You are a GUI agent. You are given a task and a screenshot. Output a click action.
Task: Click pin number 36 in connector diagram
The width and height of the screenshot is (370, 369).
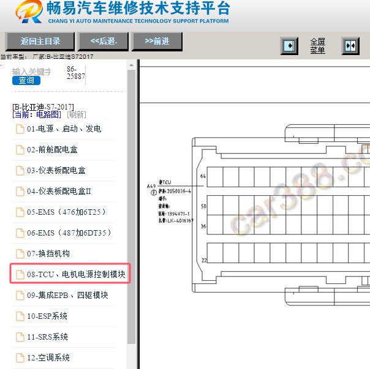tap(203, 226)
